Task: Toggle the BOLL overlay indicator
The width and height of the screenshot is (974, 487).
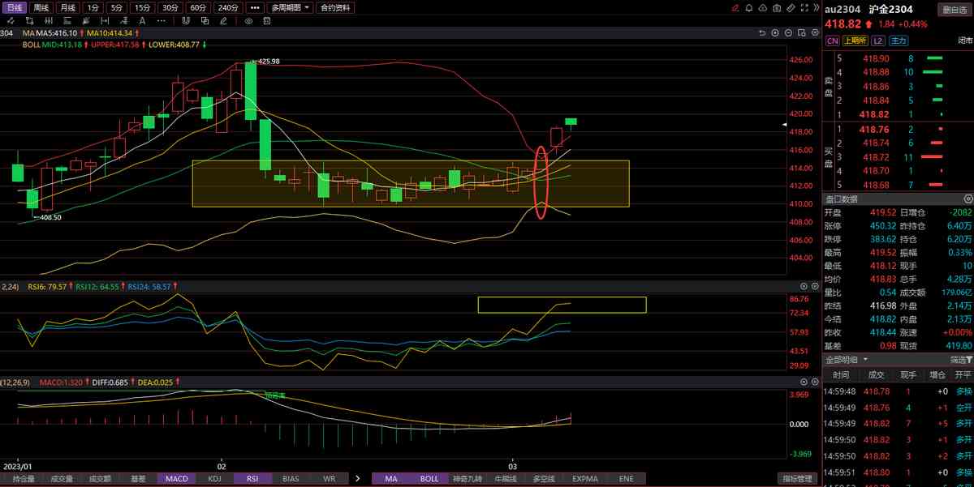Action: (429, 479)
